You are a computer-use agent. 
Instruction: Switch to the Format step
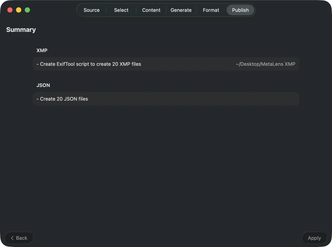210,10
